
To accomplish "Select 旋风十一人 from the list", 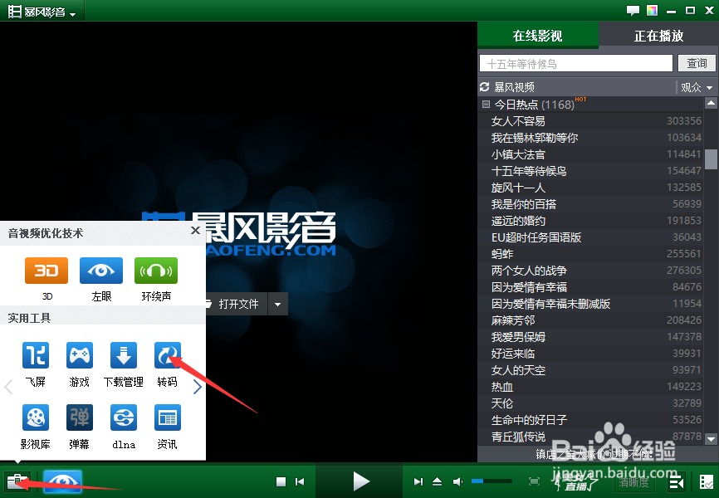I will coord(590,187).
